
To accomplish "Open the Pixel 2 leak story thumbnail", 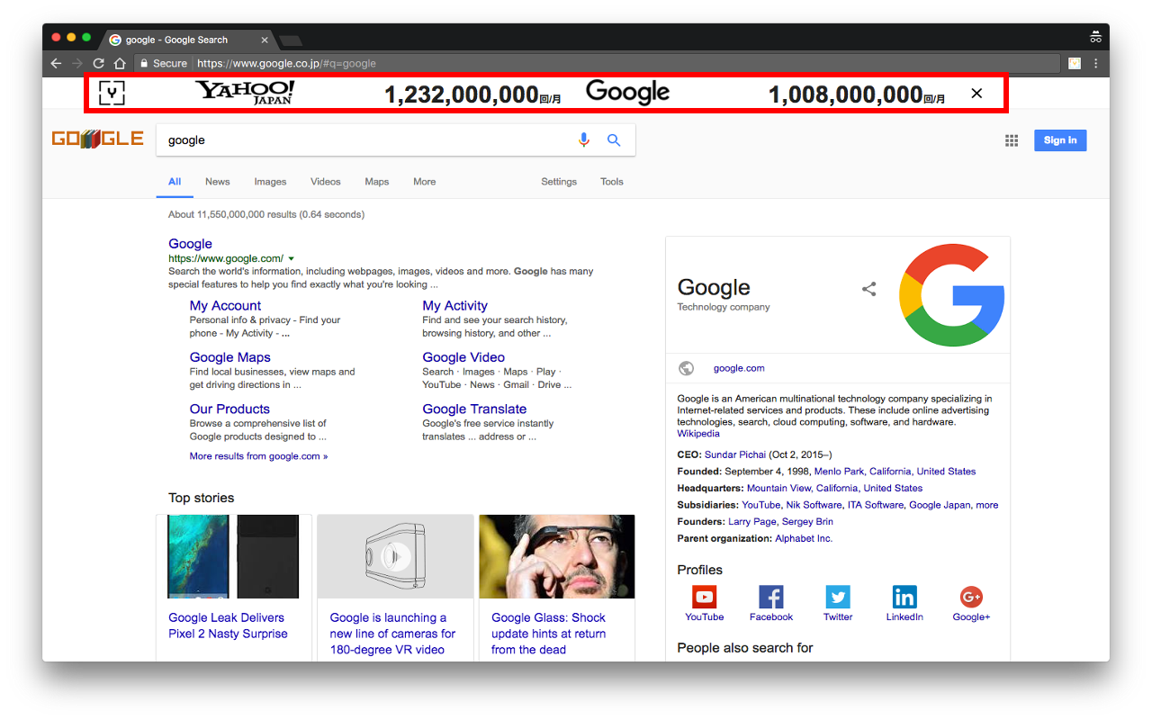I will (x=234, y=556).
